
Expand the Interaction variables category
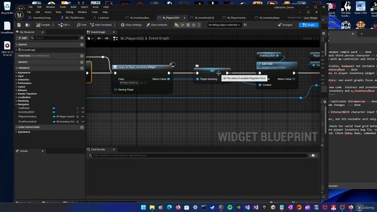16,79
